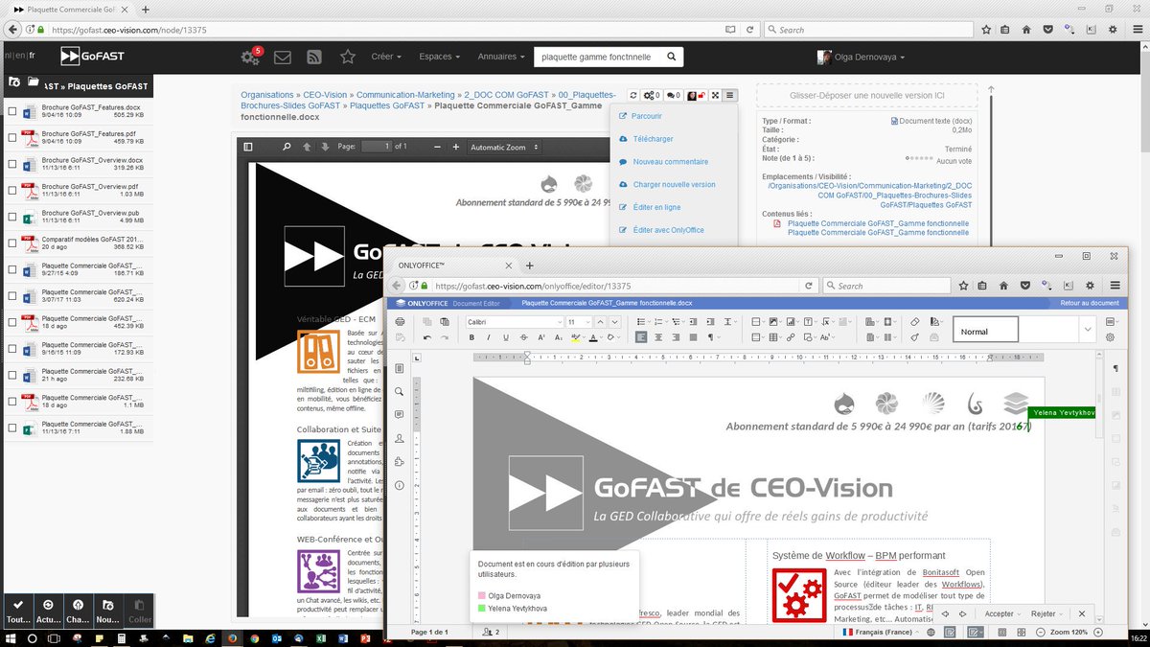Select Nouveau commentaire menu entry

pyautogui.click(x=670, y=162)
